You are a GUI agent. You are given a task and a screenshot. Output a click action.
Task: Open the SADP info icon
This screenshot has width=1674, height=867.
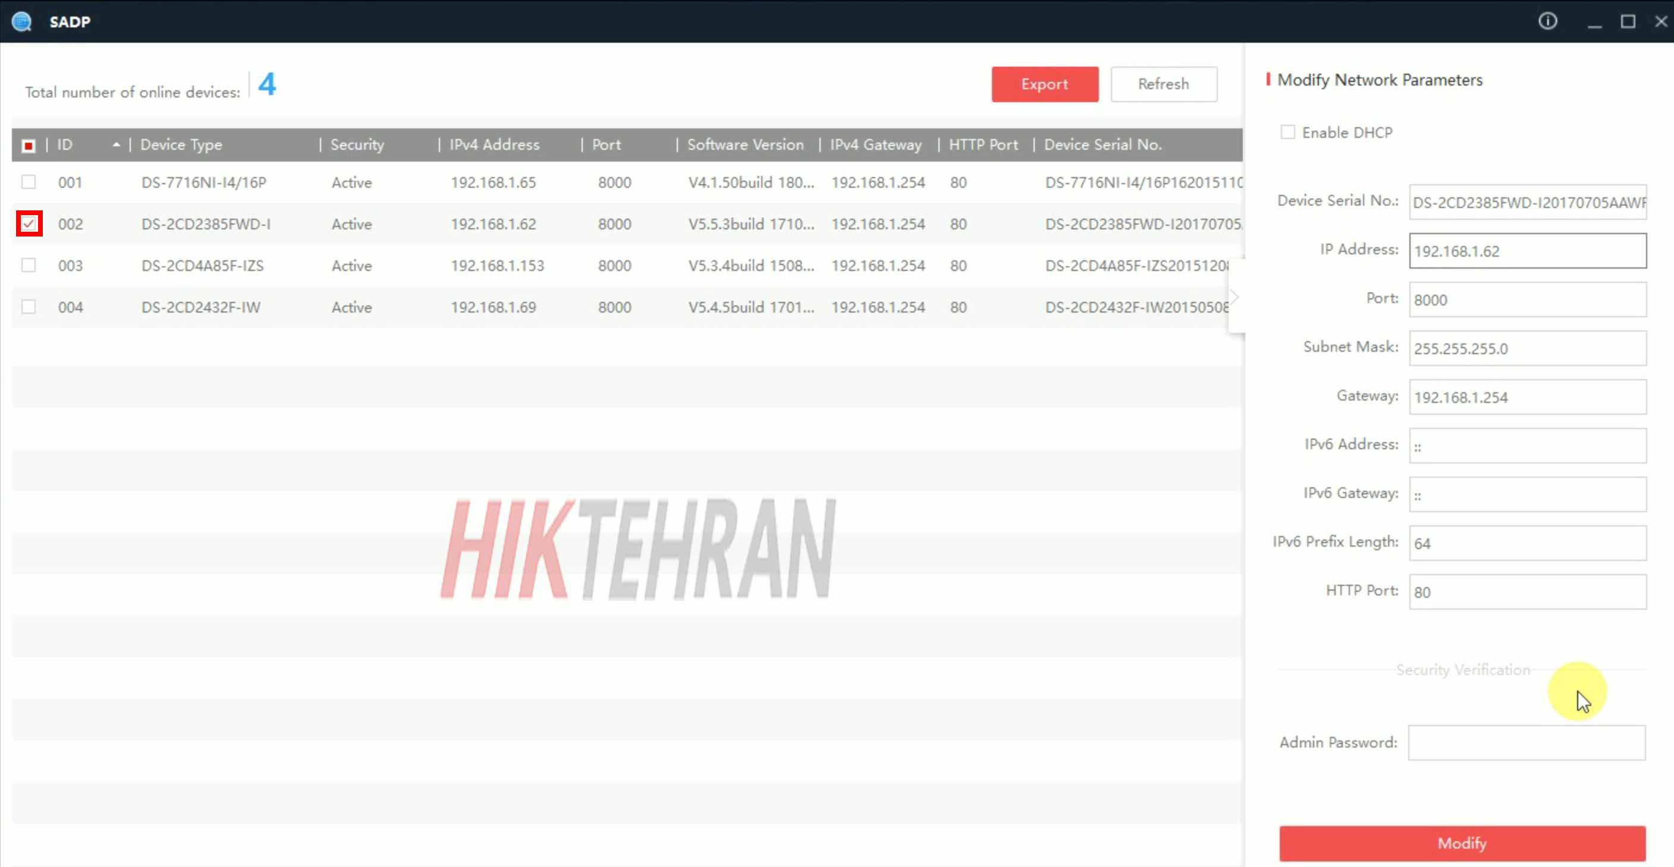click(1547, 21)
